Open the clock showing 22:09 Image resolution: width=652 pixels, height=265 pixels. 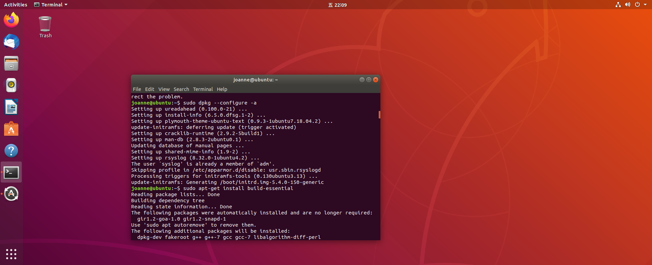[337, 5]
